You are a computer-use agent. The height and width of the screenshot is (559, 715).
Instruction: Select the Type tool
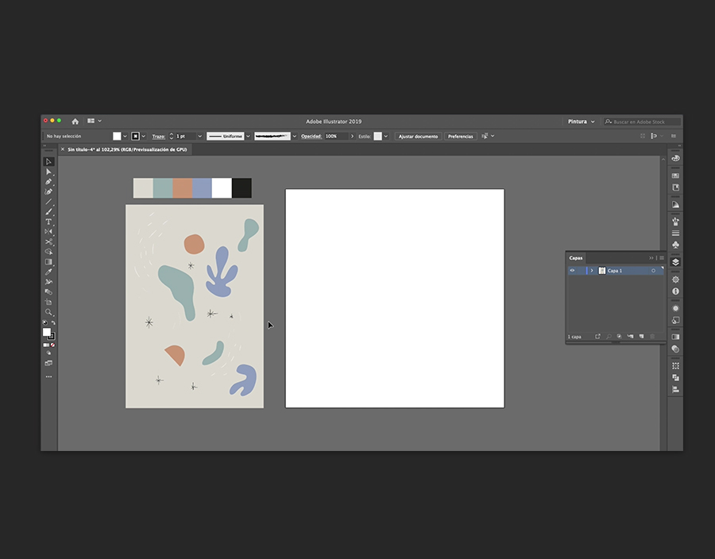pos(48,222)
